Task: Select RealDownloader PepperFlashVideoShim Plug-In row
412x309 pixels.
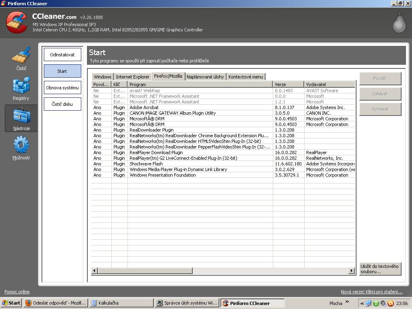Action: (x=223, y=147)
